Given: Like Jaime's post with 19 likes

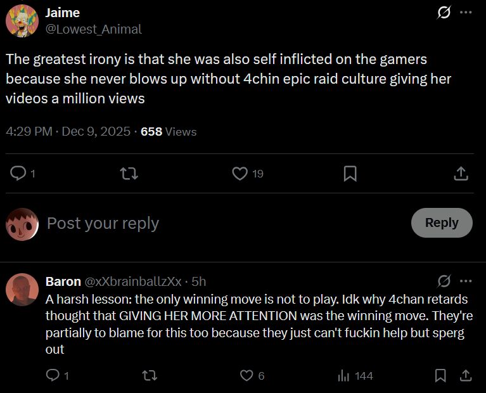Looking at the screenshot, I should pos(240,173).
